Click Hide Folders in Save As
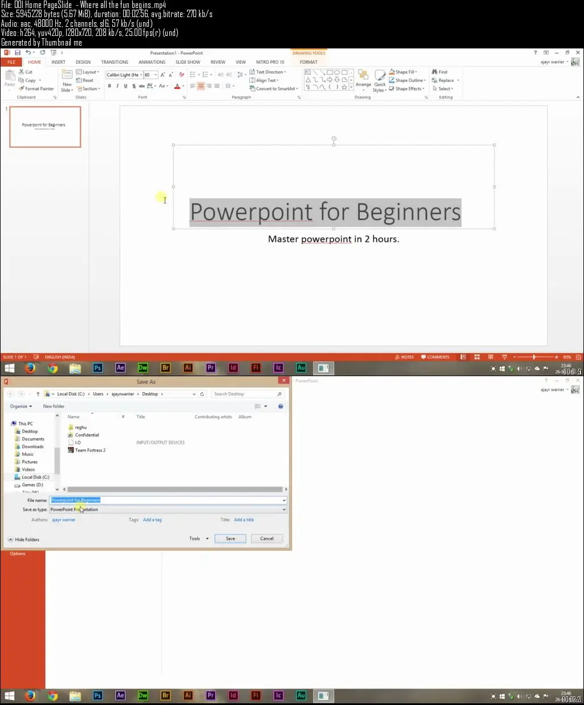584x705 pixels. (23, 539)
